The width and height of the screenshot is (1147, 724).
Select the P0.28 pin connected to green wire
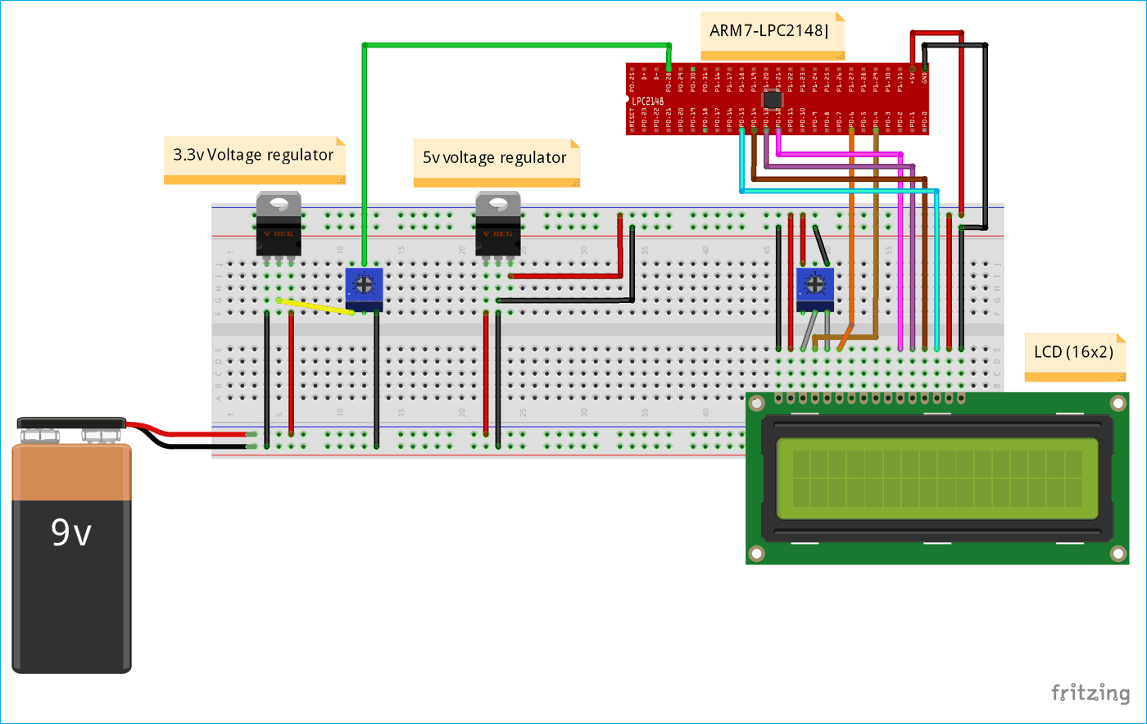coord(669,68)
